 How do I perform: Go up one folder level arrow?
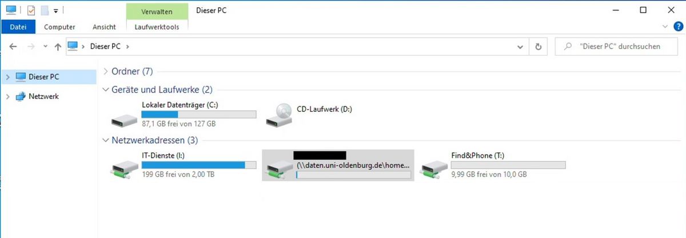click(x=58, y=47)
